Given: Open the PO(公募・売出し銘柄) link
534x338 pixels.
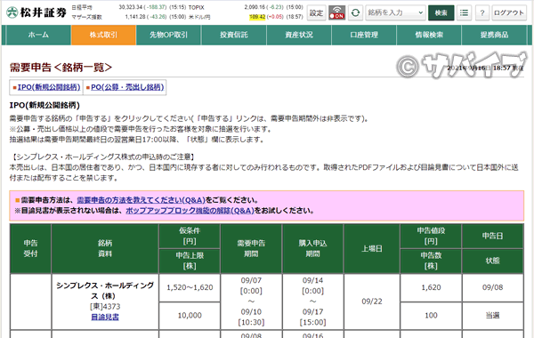Looking at the screenshot, I should coord(127,87).
